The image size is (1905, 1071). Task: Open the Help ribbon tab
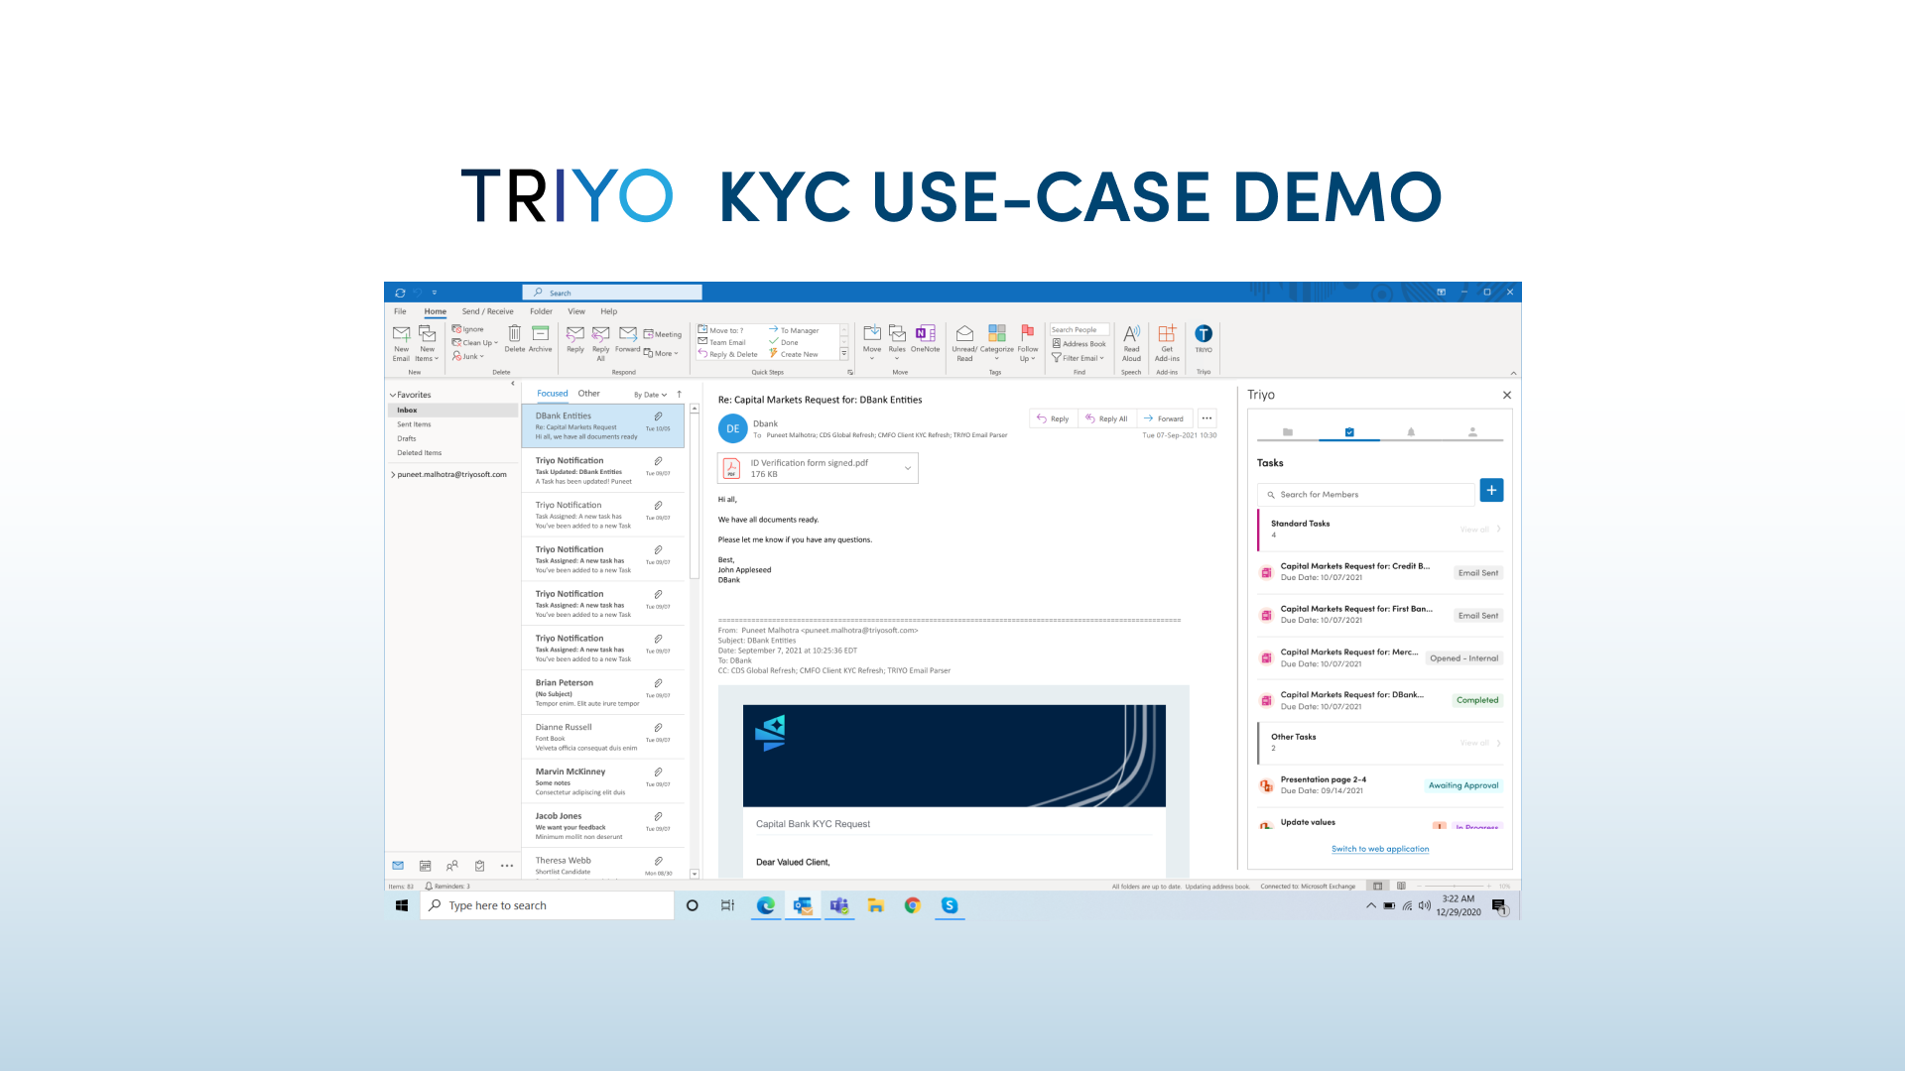click(x=609, y=311)
